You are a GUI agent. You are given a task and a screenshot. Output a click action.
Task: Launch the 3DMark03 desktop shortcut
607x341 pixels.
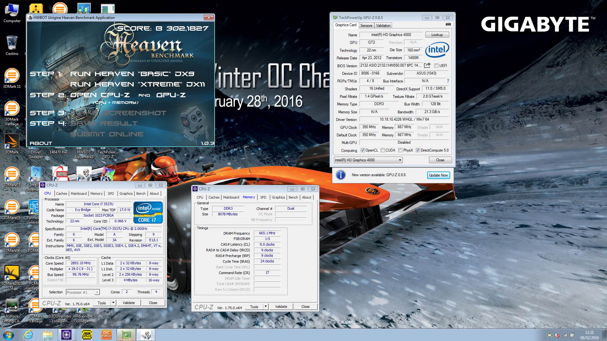12,177
